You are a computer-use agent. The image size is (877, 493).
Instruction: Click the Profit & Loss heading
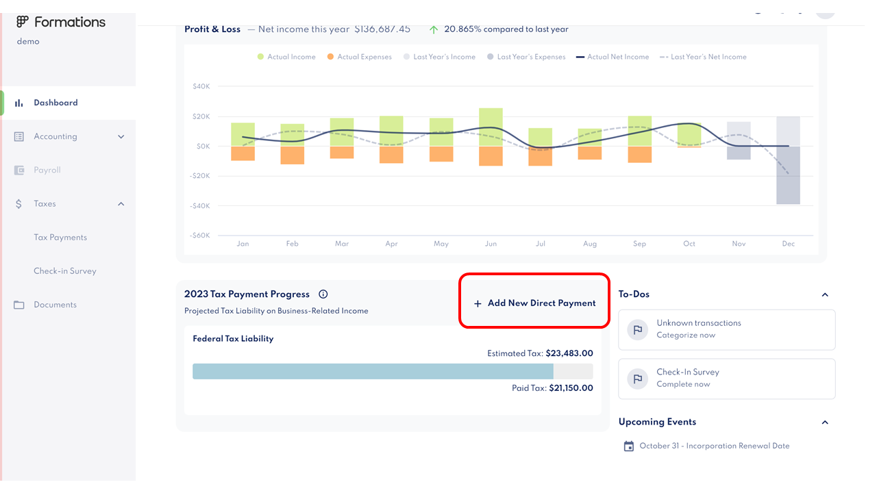pyautogui.click(x=212, y=29)
